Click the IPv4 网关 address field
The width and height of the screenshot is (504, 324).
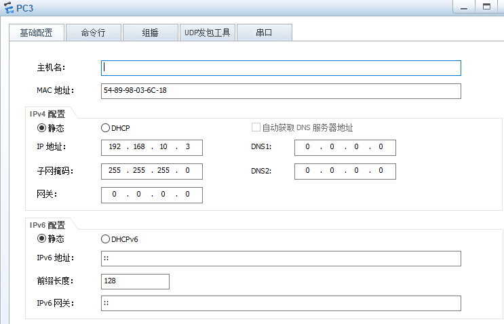[152, 195]
